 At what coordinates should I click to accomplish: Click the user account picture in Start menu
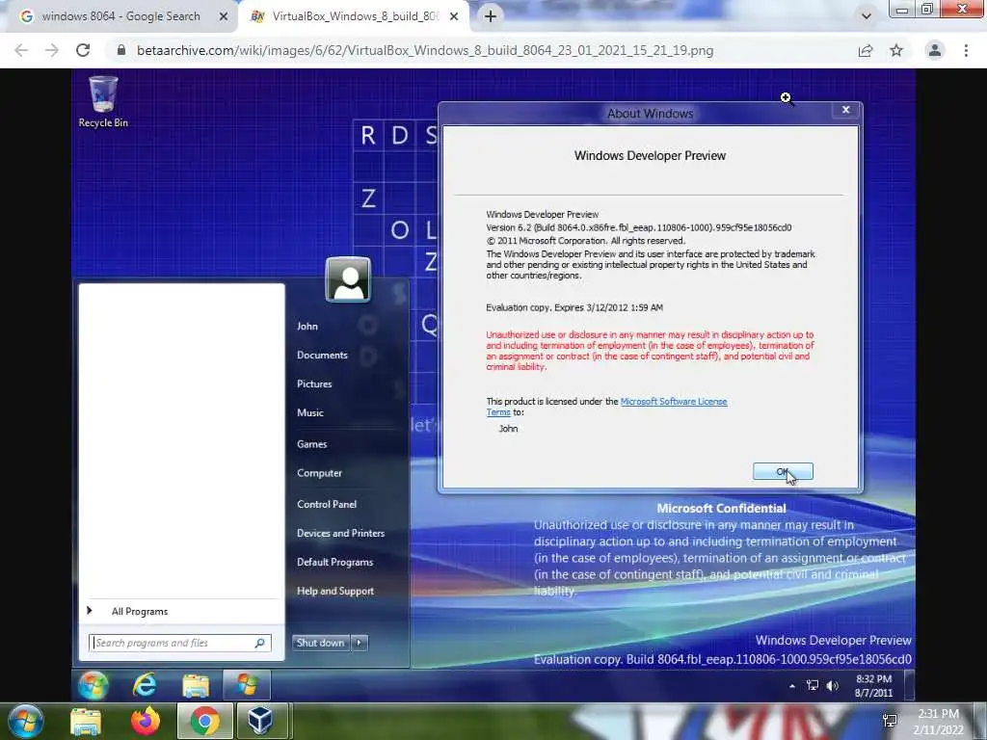[348, 279]
